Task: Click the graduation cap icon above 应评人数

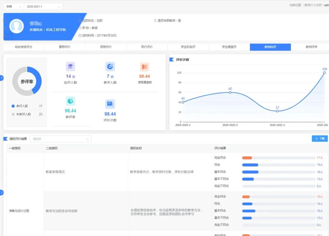Action: click(x=70, y=67)
